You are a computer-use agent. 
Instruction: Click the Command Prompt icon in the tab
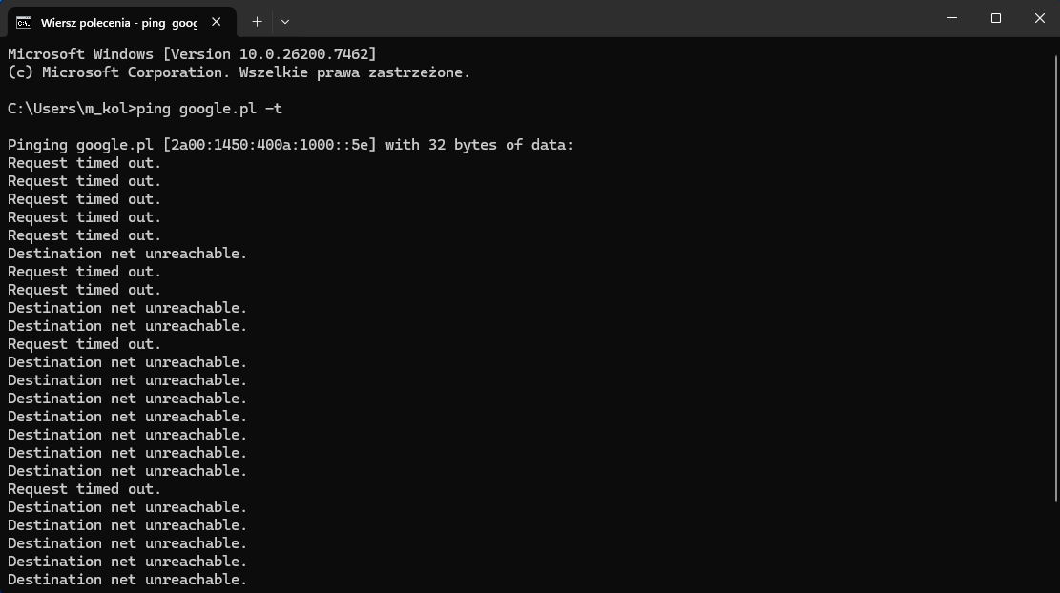pos(24,23)
